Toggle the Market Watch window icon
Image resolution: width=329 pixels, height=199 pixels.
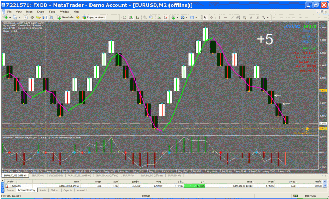point(26,17)
